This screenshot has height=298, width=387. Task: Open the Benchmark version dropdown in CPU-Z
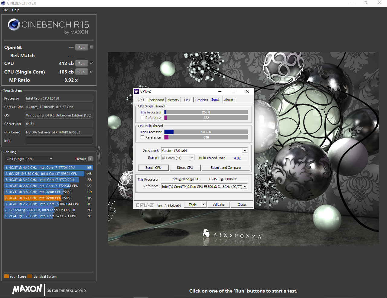[x=245, y=151]
